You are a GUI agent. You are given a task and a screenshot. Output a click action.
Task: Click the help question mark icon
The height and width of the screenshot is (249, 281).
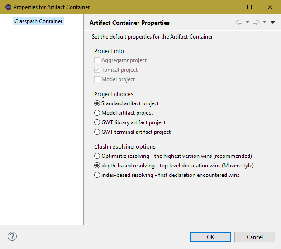(12, 236)
